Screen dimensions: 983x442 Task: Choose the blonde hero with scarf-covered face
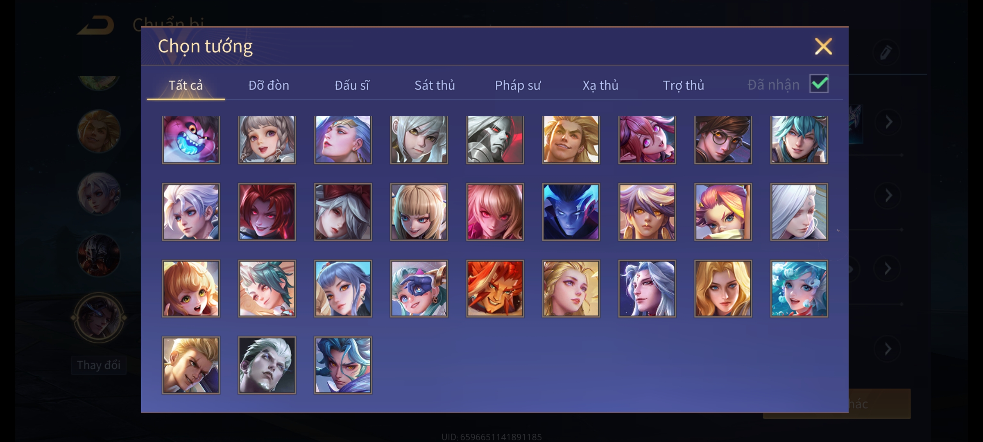coord(723,212)
